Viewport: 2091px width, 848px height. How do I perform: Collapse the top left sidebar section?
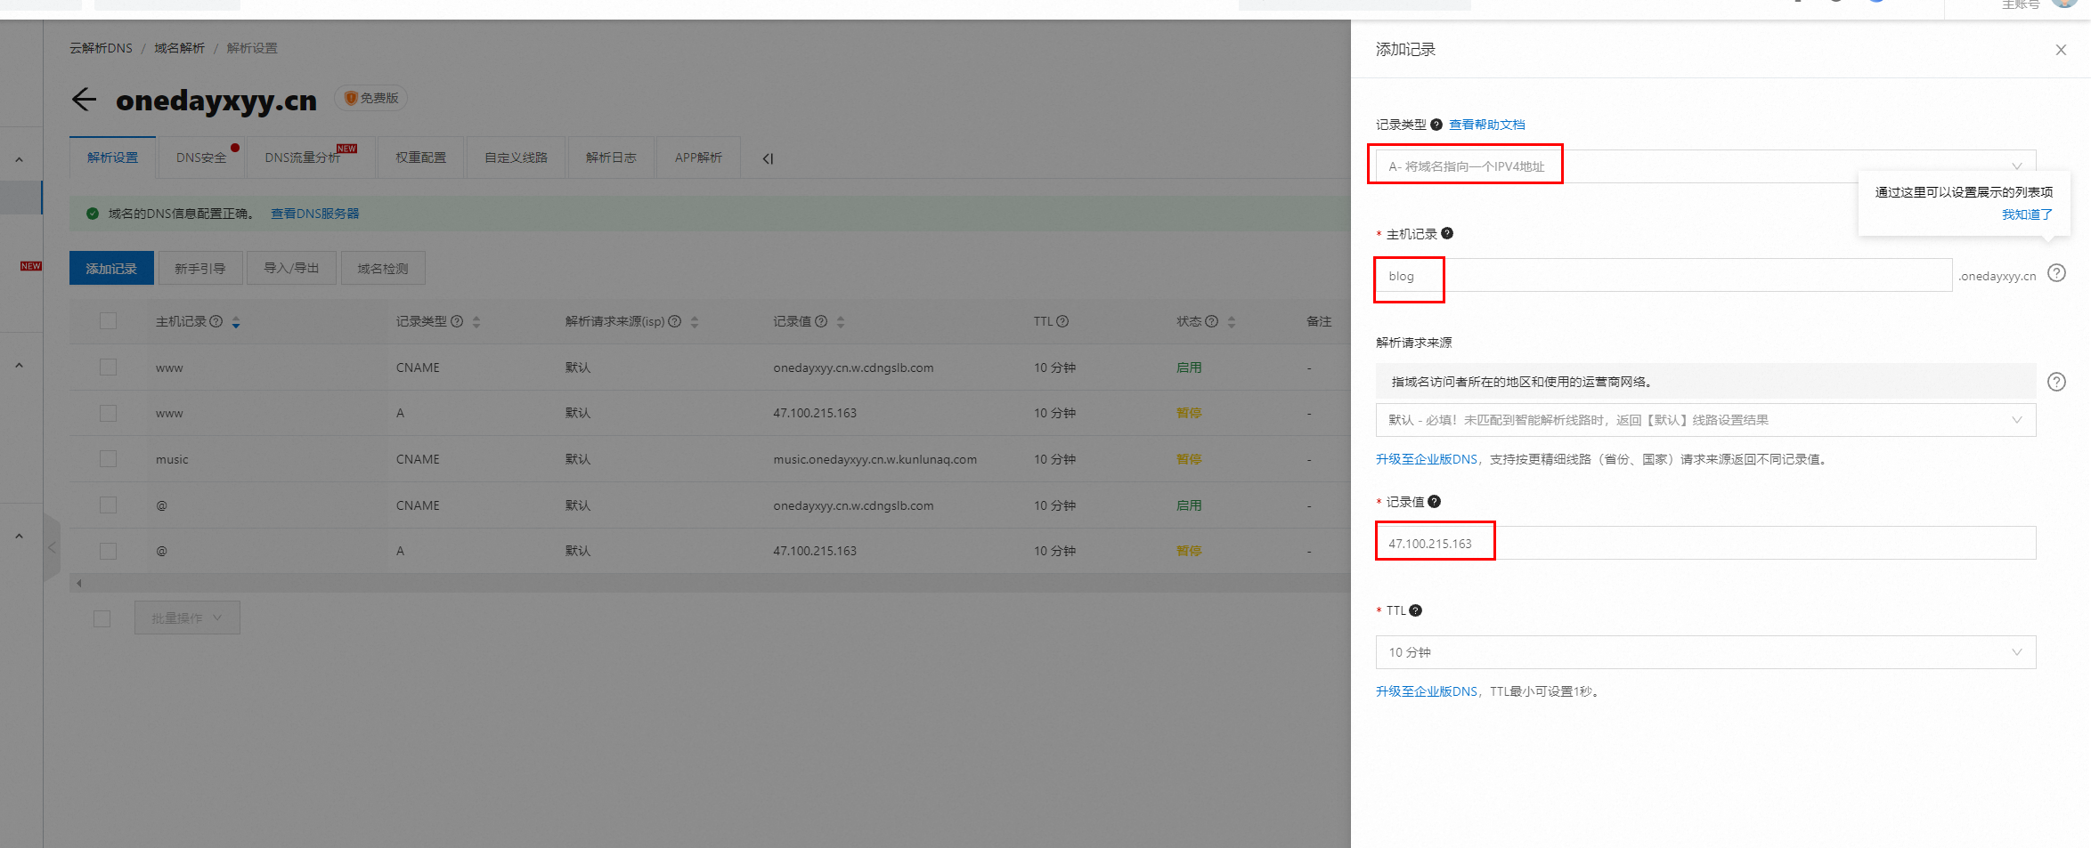tap(19, 160)
